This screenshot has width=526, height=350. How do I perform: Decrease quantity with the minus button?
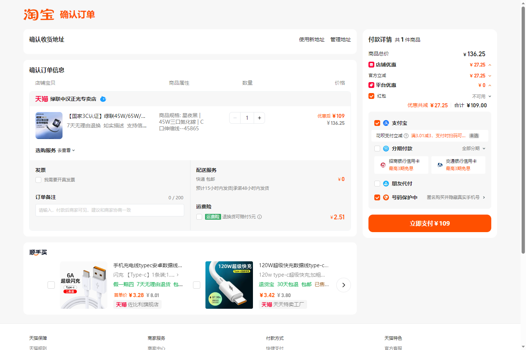click(x=235, y=118)
